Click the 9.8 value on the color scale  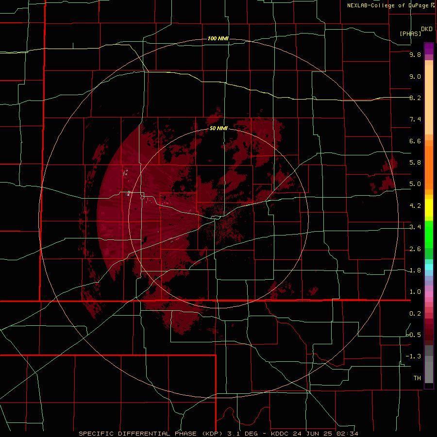pyautogui.click(x=415, y=54)
